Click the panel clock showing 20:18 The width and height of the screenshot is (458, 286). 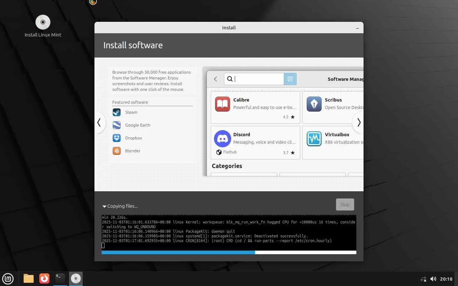click(446, 279)
